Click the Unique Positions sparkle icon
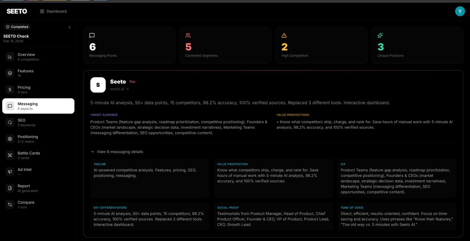 [380, 35]
